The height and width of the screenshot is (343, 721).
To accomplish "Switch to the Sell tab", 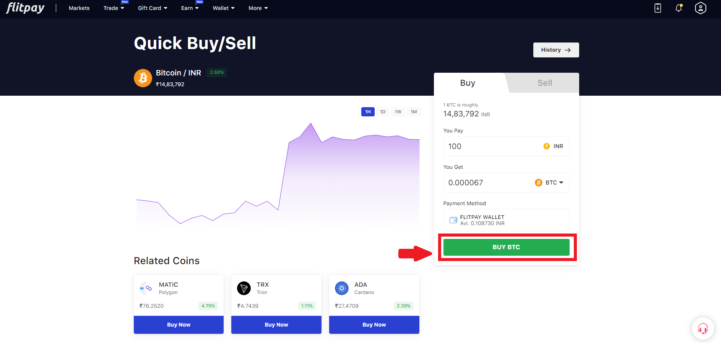I will pos(544,83).
